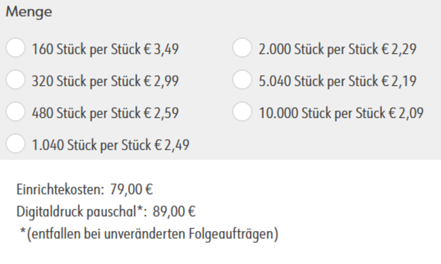Click the '2.000 Stück per Stück € 2,29' label

[x=338, y=49]
